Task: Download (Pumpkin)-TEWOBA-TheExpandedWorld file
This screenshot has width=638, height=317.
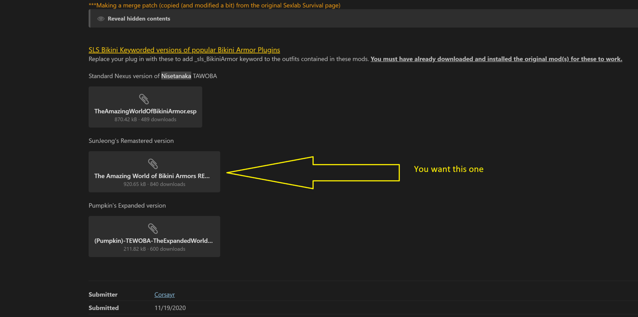Action: (x=154, y=236)
